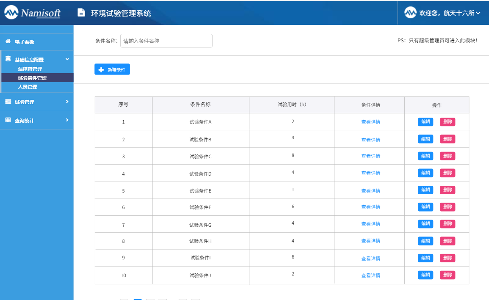Click the 序号 column header
The height and width of the screenshot is (300, 489).
[x=124, y=105]
